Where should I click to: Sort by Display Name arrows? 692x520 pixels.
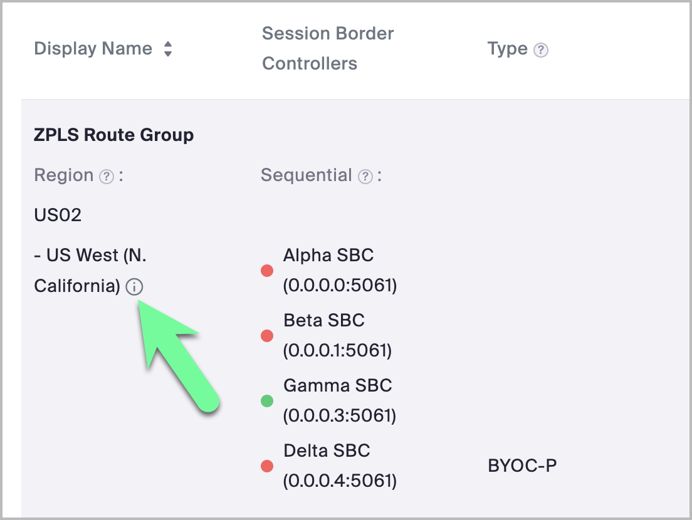[167, 49]
